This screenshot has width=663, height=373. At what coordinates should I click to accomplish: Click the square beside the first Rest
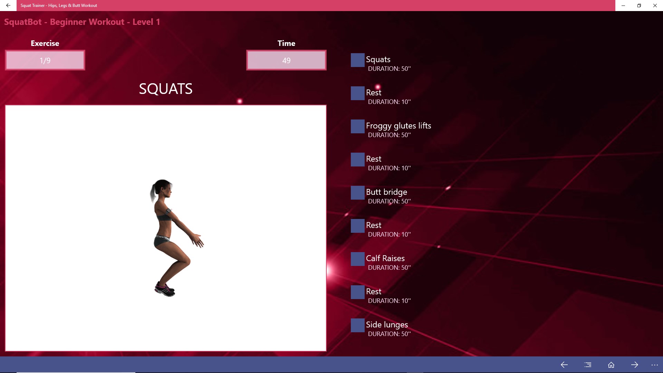click(357, 93)
